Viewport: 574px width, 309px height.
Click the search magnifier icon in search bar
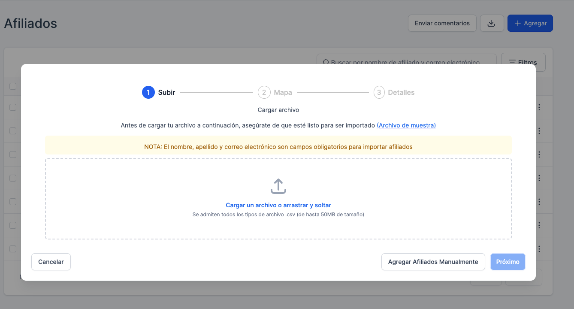326,62
